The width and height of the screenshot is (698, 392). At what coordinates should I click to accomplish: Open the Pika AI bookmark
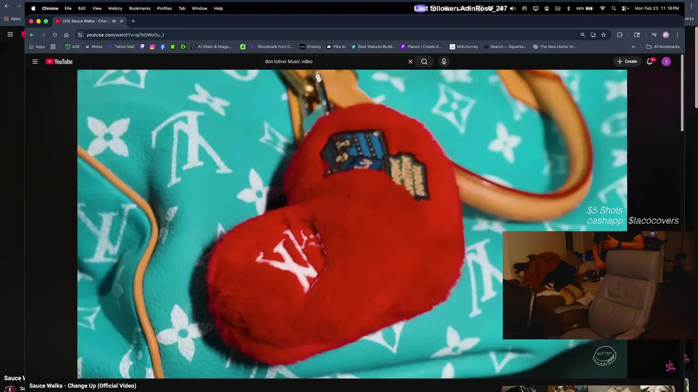click(x=336, y=47)
